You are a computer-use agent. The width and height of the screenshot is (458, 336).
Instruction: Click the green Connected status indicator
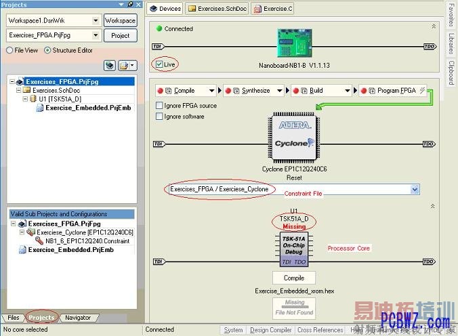(159, 28)
